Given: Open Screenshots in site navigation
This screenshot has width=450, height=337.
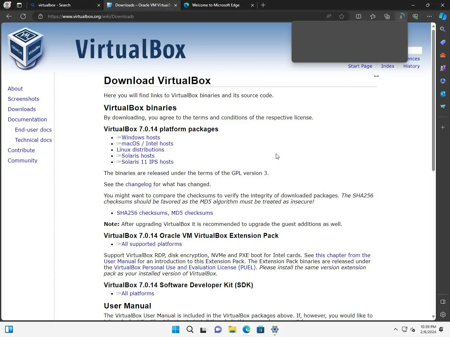Looking at the screenshot, I should point(23,99).
